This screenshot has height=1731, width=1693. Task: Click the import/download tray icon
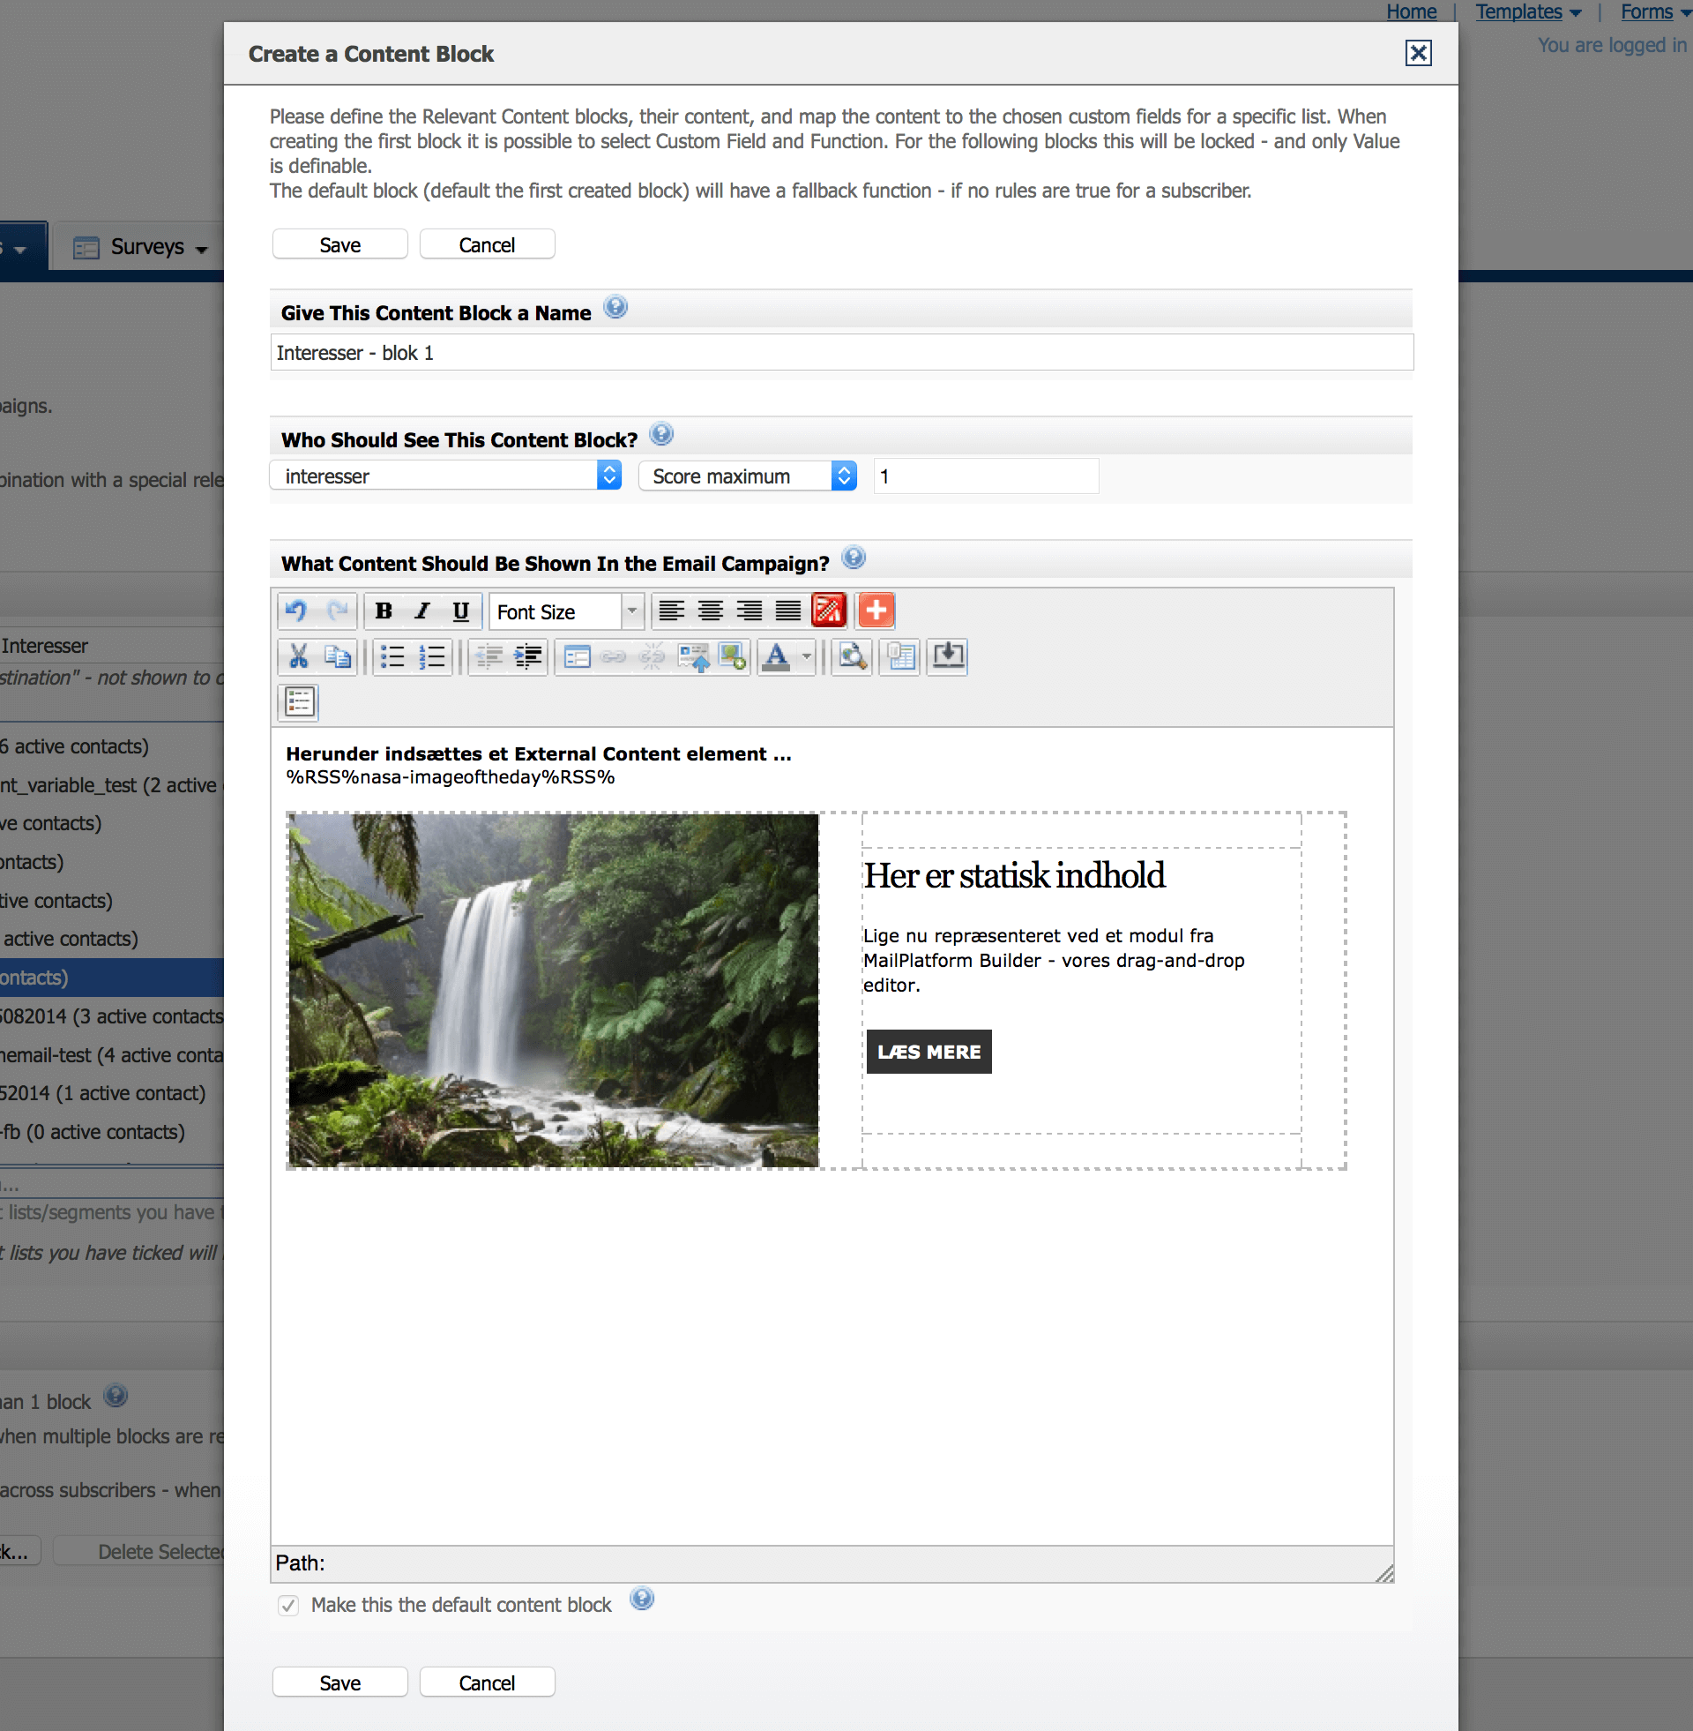point(948,657)
